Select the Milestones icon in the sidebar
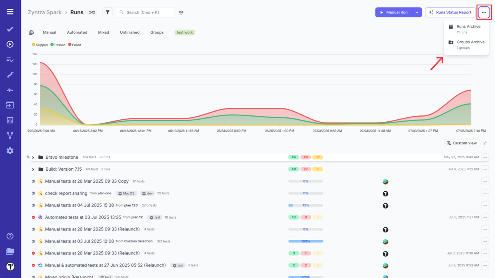This screenshot has height=278, width=495. point(10,75)
